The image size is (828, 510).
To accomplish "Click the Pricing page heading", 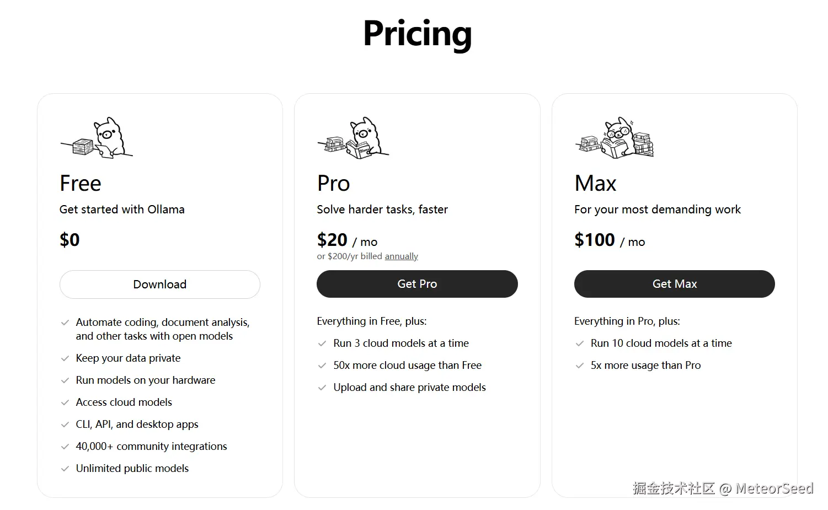I will (417, 34).
